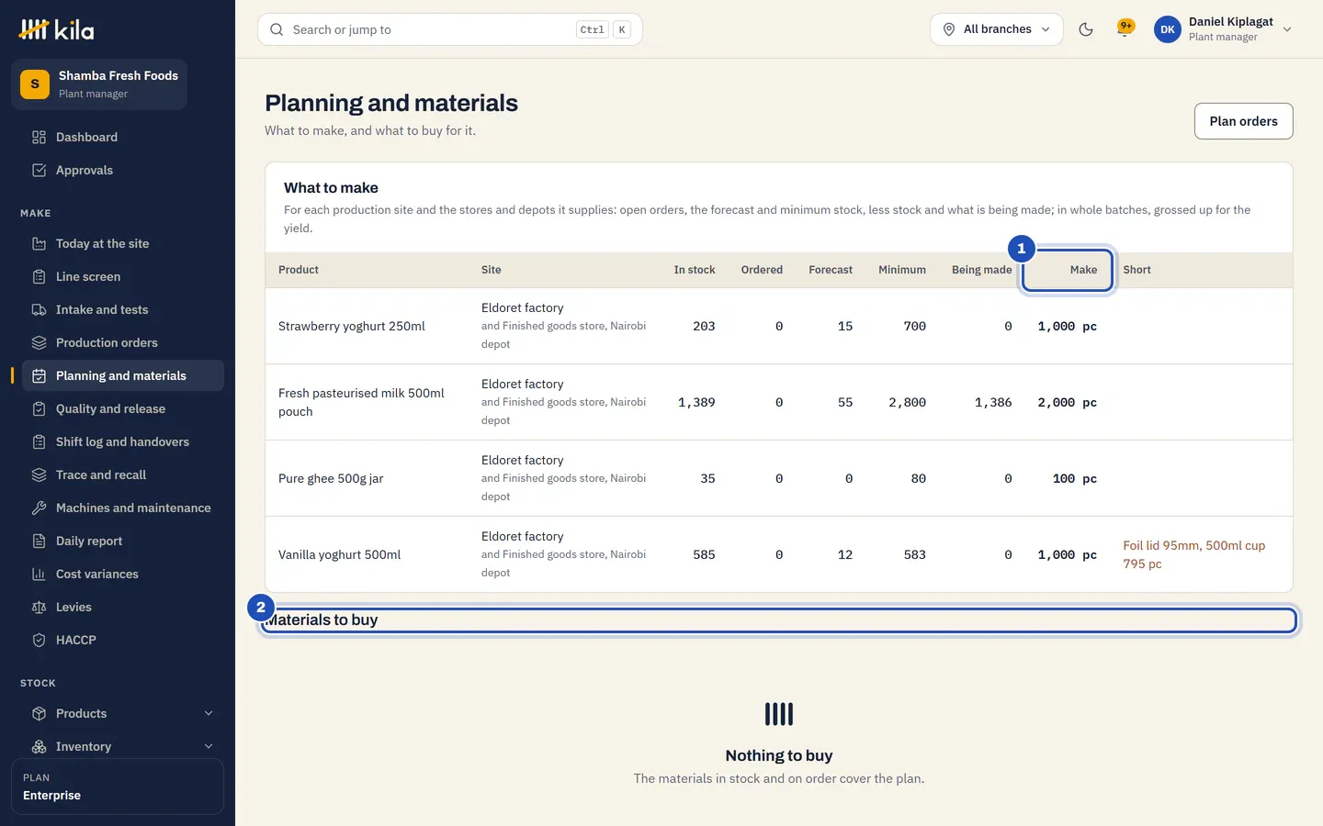1323x826 pixels.
Task: Toggle dark mode with the moon icon
Action: tap(1086, 29)
